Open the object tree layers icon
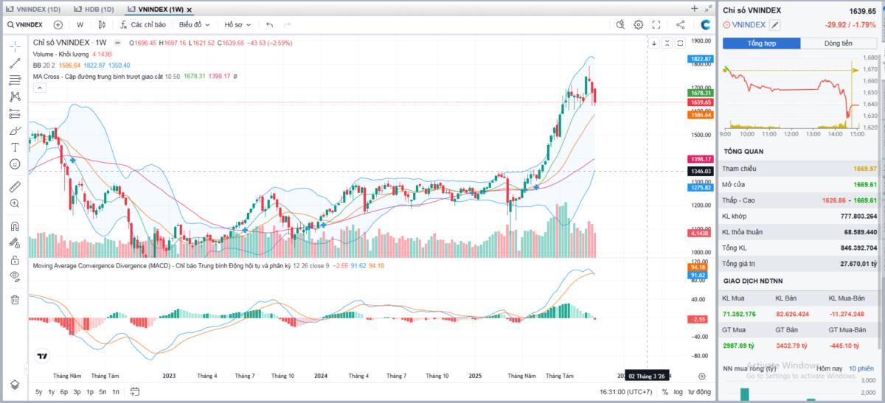The height and width of the screenshot is (403, 885). click(15, 385)
